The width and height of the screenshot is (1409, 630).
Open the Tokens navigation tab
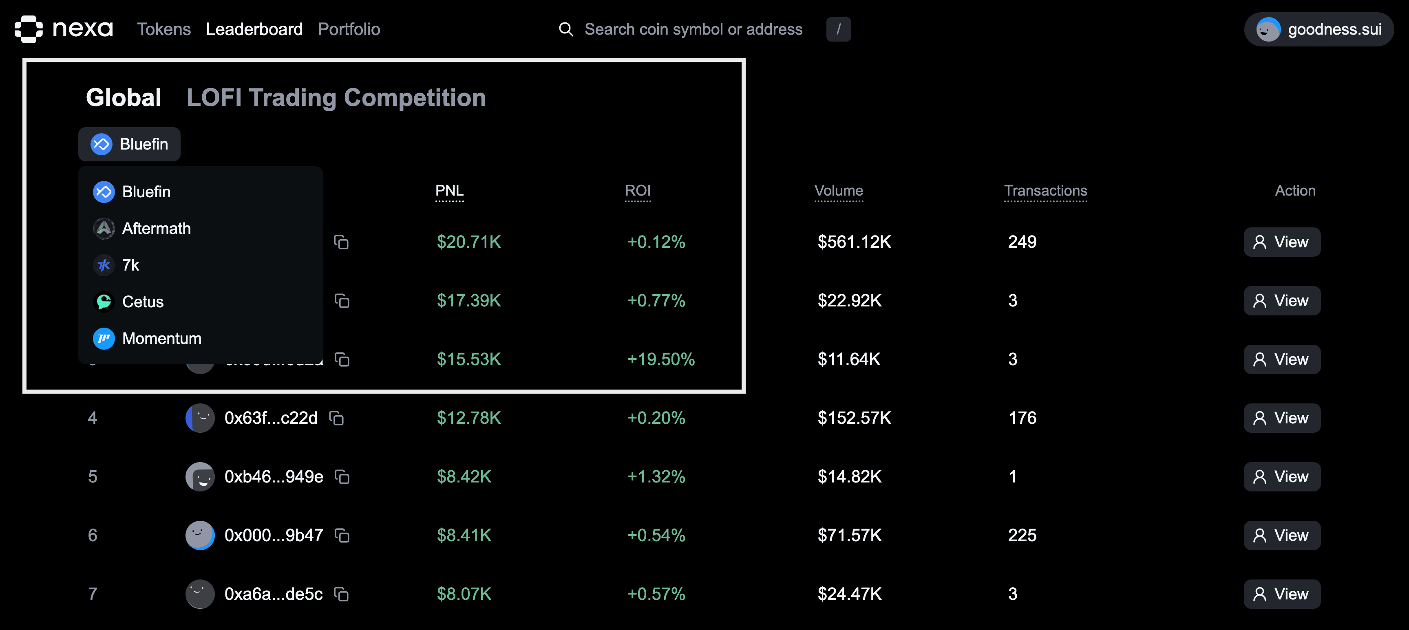pos(163,29)
